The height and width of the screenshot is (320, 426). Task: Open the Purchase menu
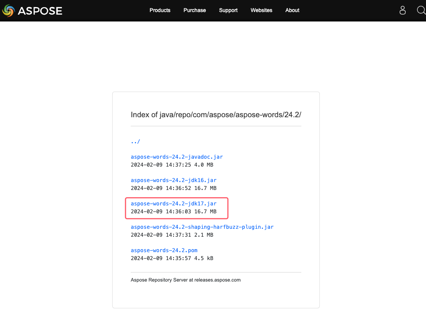pos(194,10)
